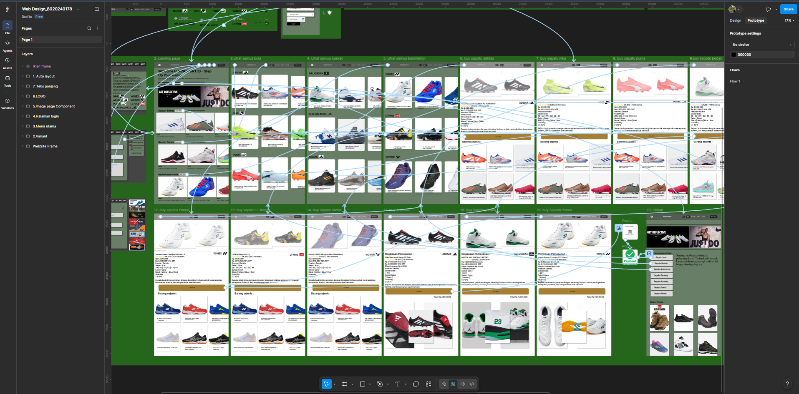
Task: Click the Drafts link
Action: pos(27,17)
